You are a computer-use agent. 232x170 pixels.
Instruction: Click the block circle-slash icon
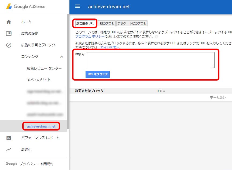coord(9,45)
